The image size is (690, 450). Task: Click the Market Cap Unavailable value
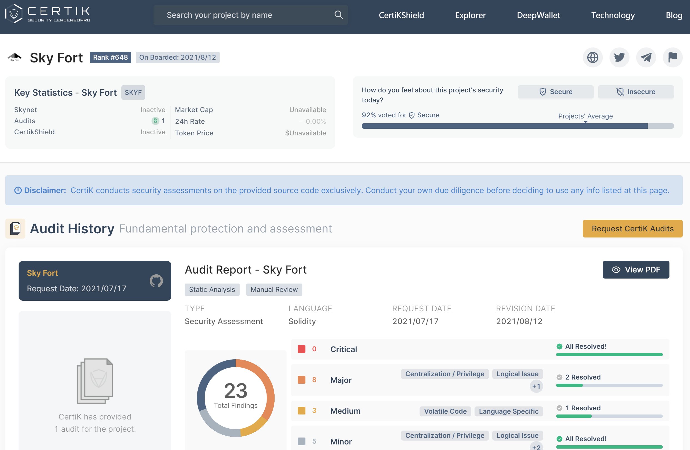tap(308, 110)
